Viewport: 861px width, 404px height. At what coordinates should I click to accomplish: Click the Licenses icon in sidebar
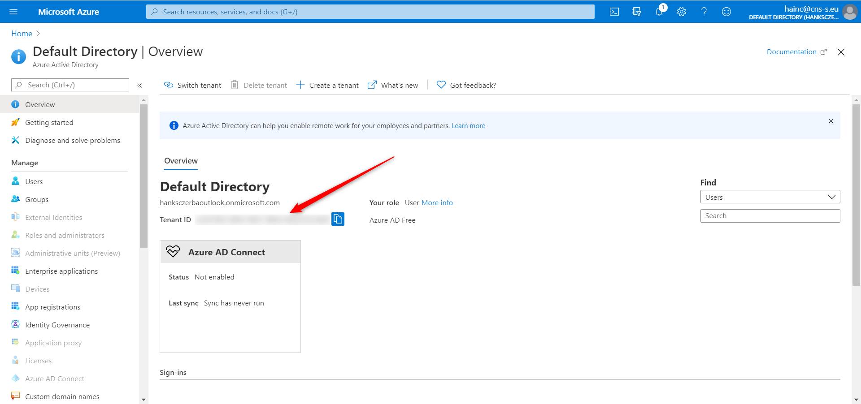point(15,360)
